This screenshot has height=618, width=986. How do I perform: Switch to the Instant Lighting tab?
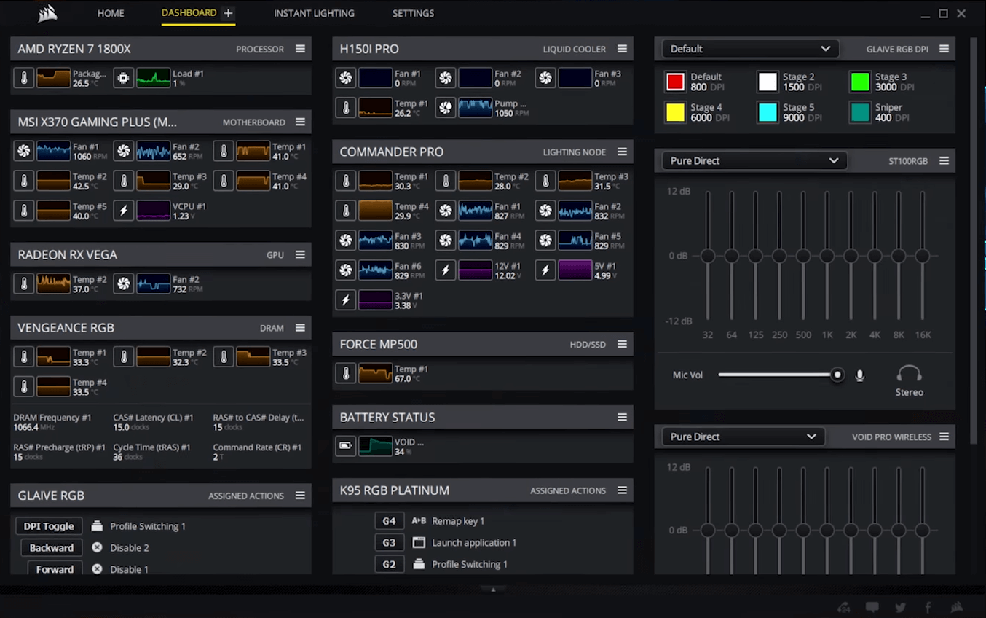click(x=314, y=13)
